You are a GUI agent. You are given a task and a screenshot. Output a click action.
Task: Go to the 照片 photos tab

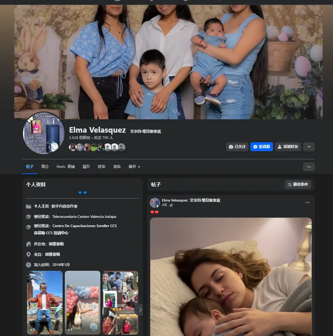tap(86, 167)
